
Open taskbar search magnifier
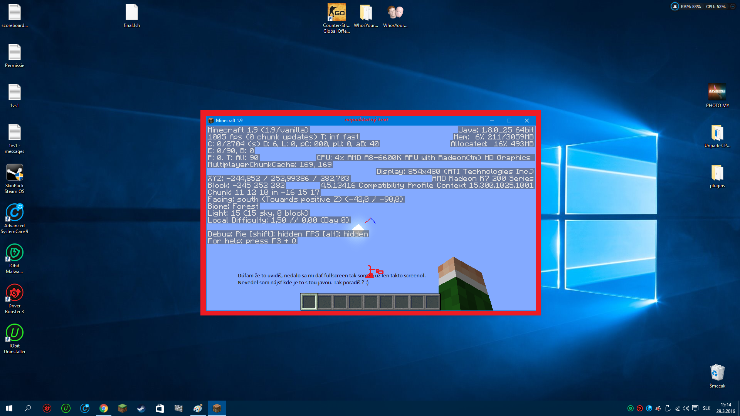28,408
